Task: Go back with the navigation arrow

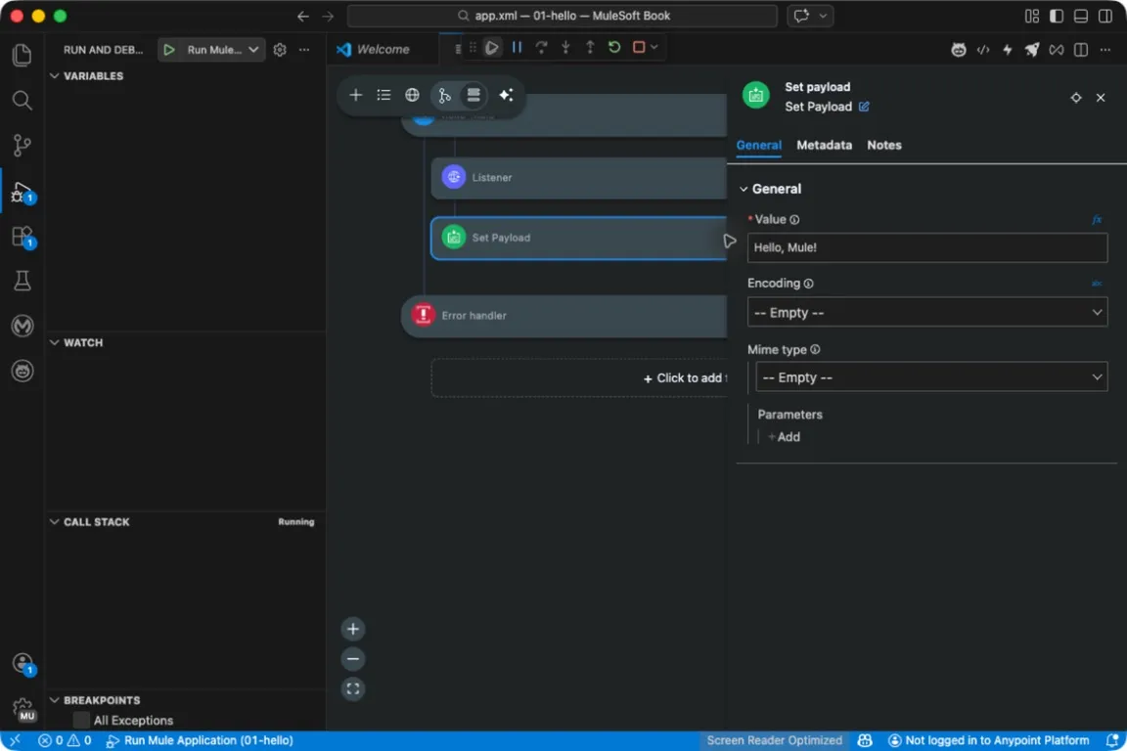Action: tap(303, 16)
